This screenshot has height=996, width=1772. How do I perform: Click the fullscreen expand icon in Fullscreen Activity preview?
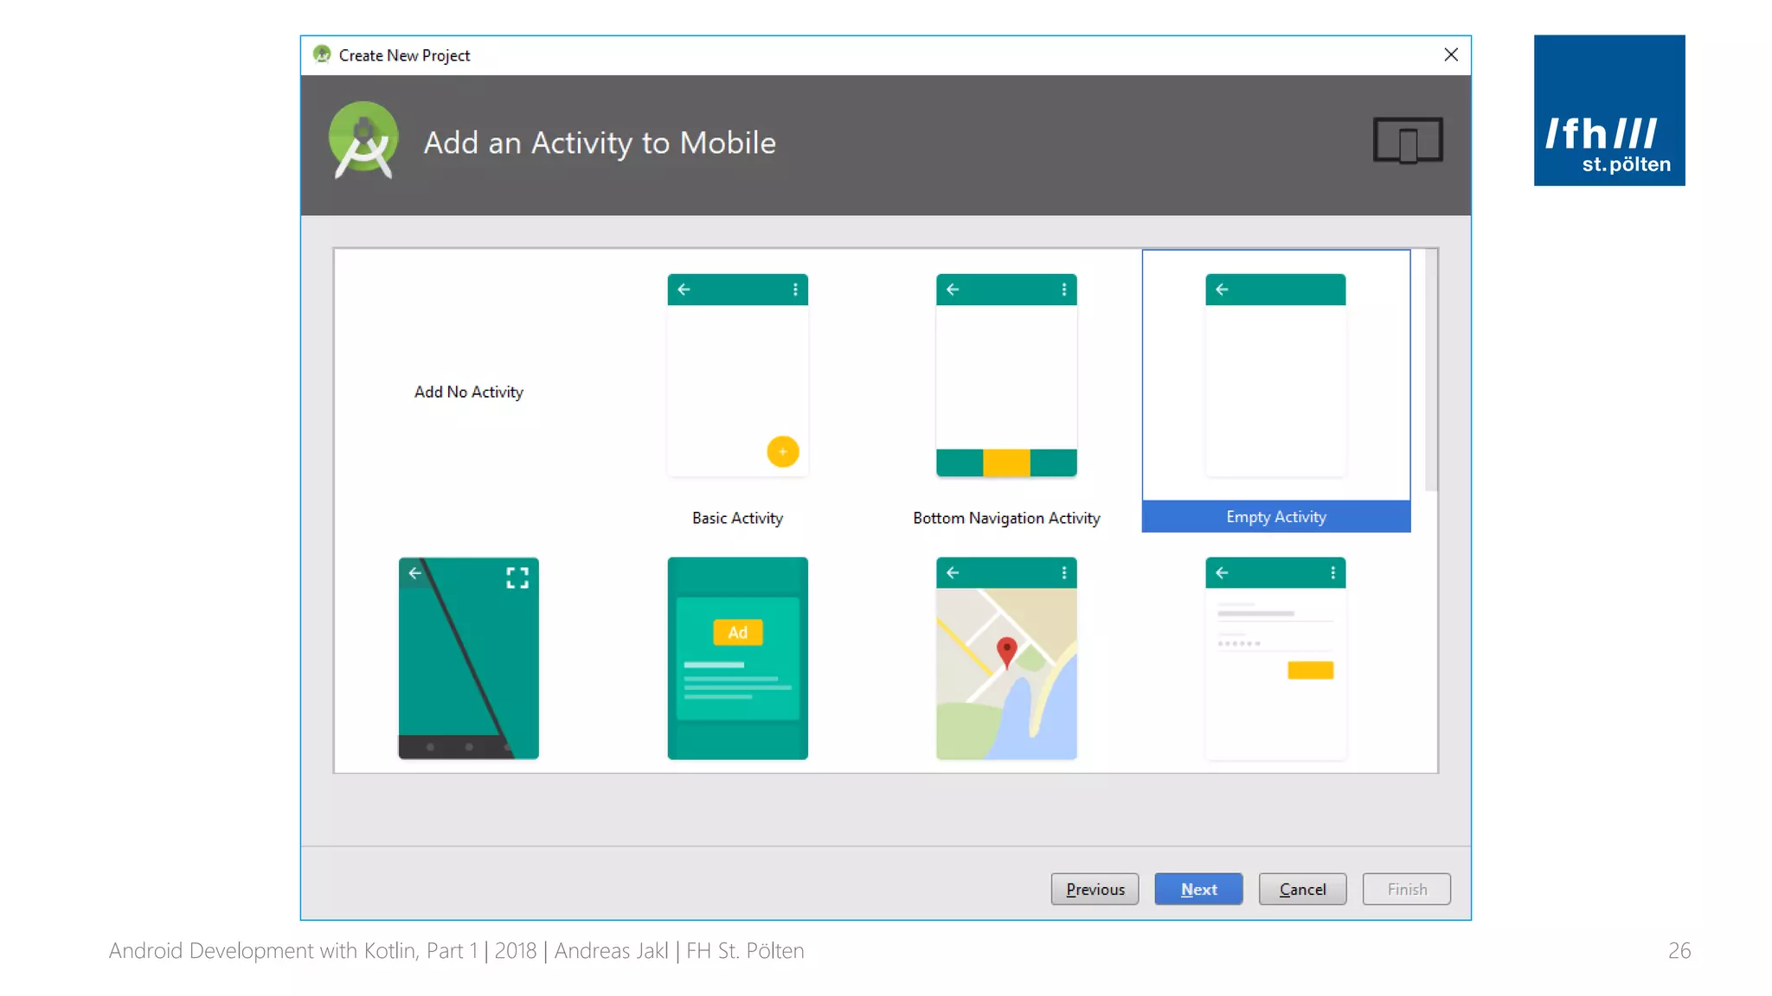click(x=517, y=578)
